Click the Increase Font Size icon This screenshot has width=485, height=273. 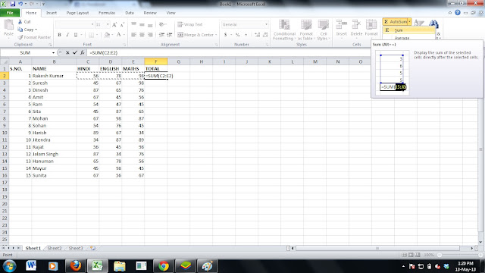pyautogui.click(x=114, y=24)
